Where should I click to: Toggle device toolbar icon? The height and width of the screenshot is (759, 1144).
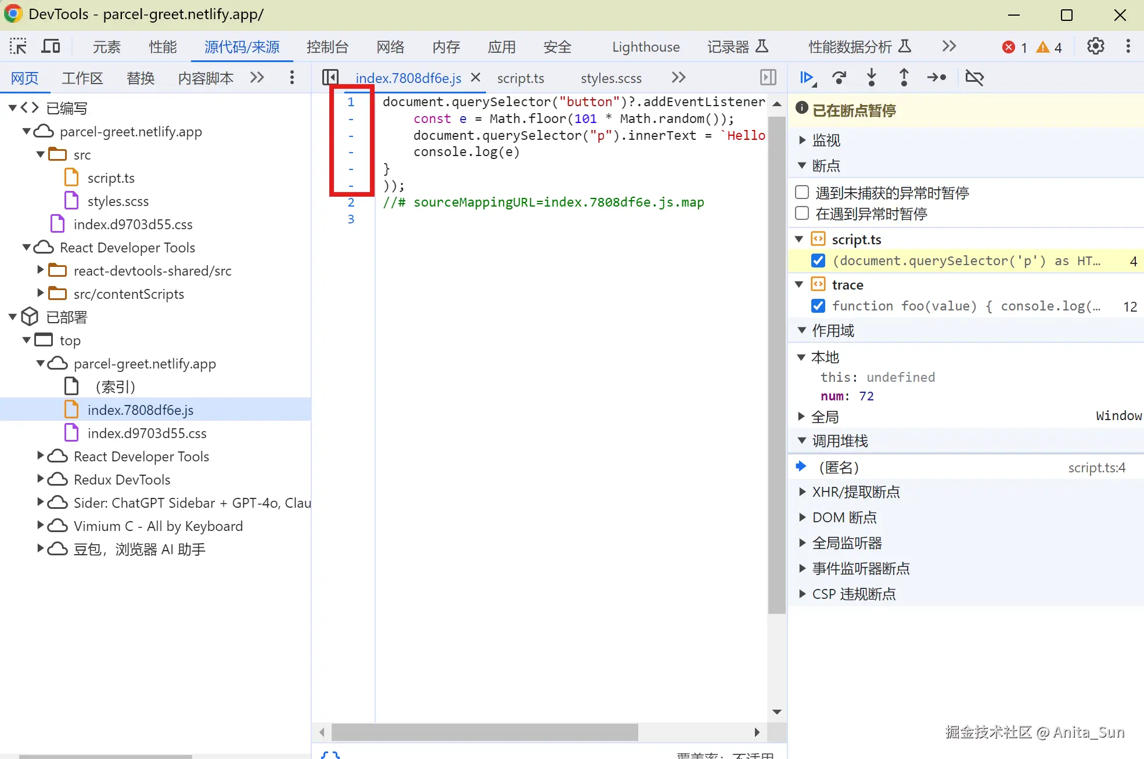coord(51,46)
